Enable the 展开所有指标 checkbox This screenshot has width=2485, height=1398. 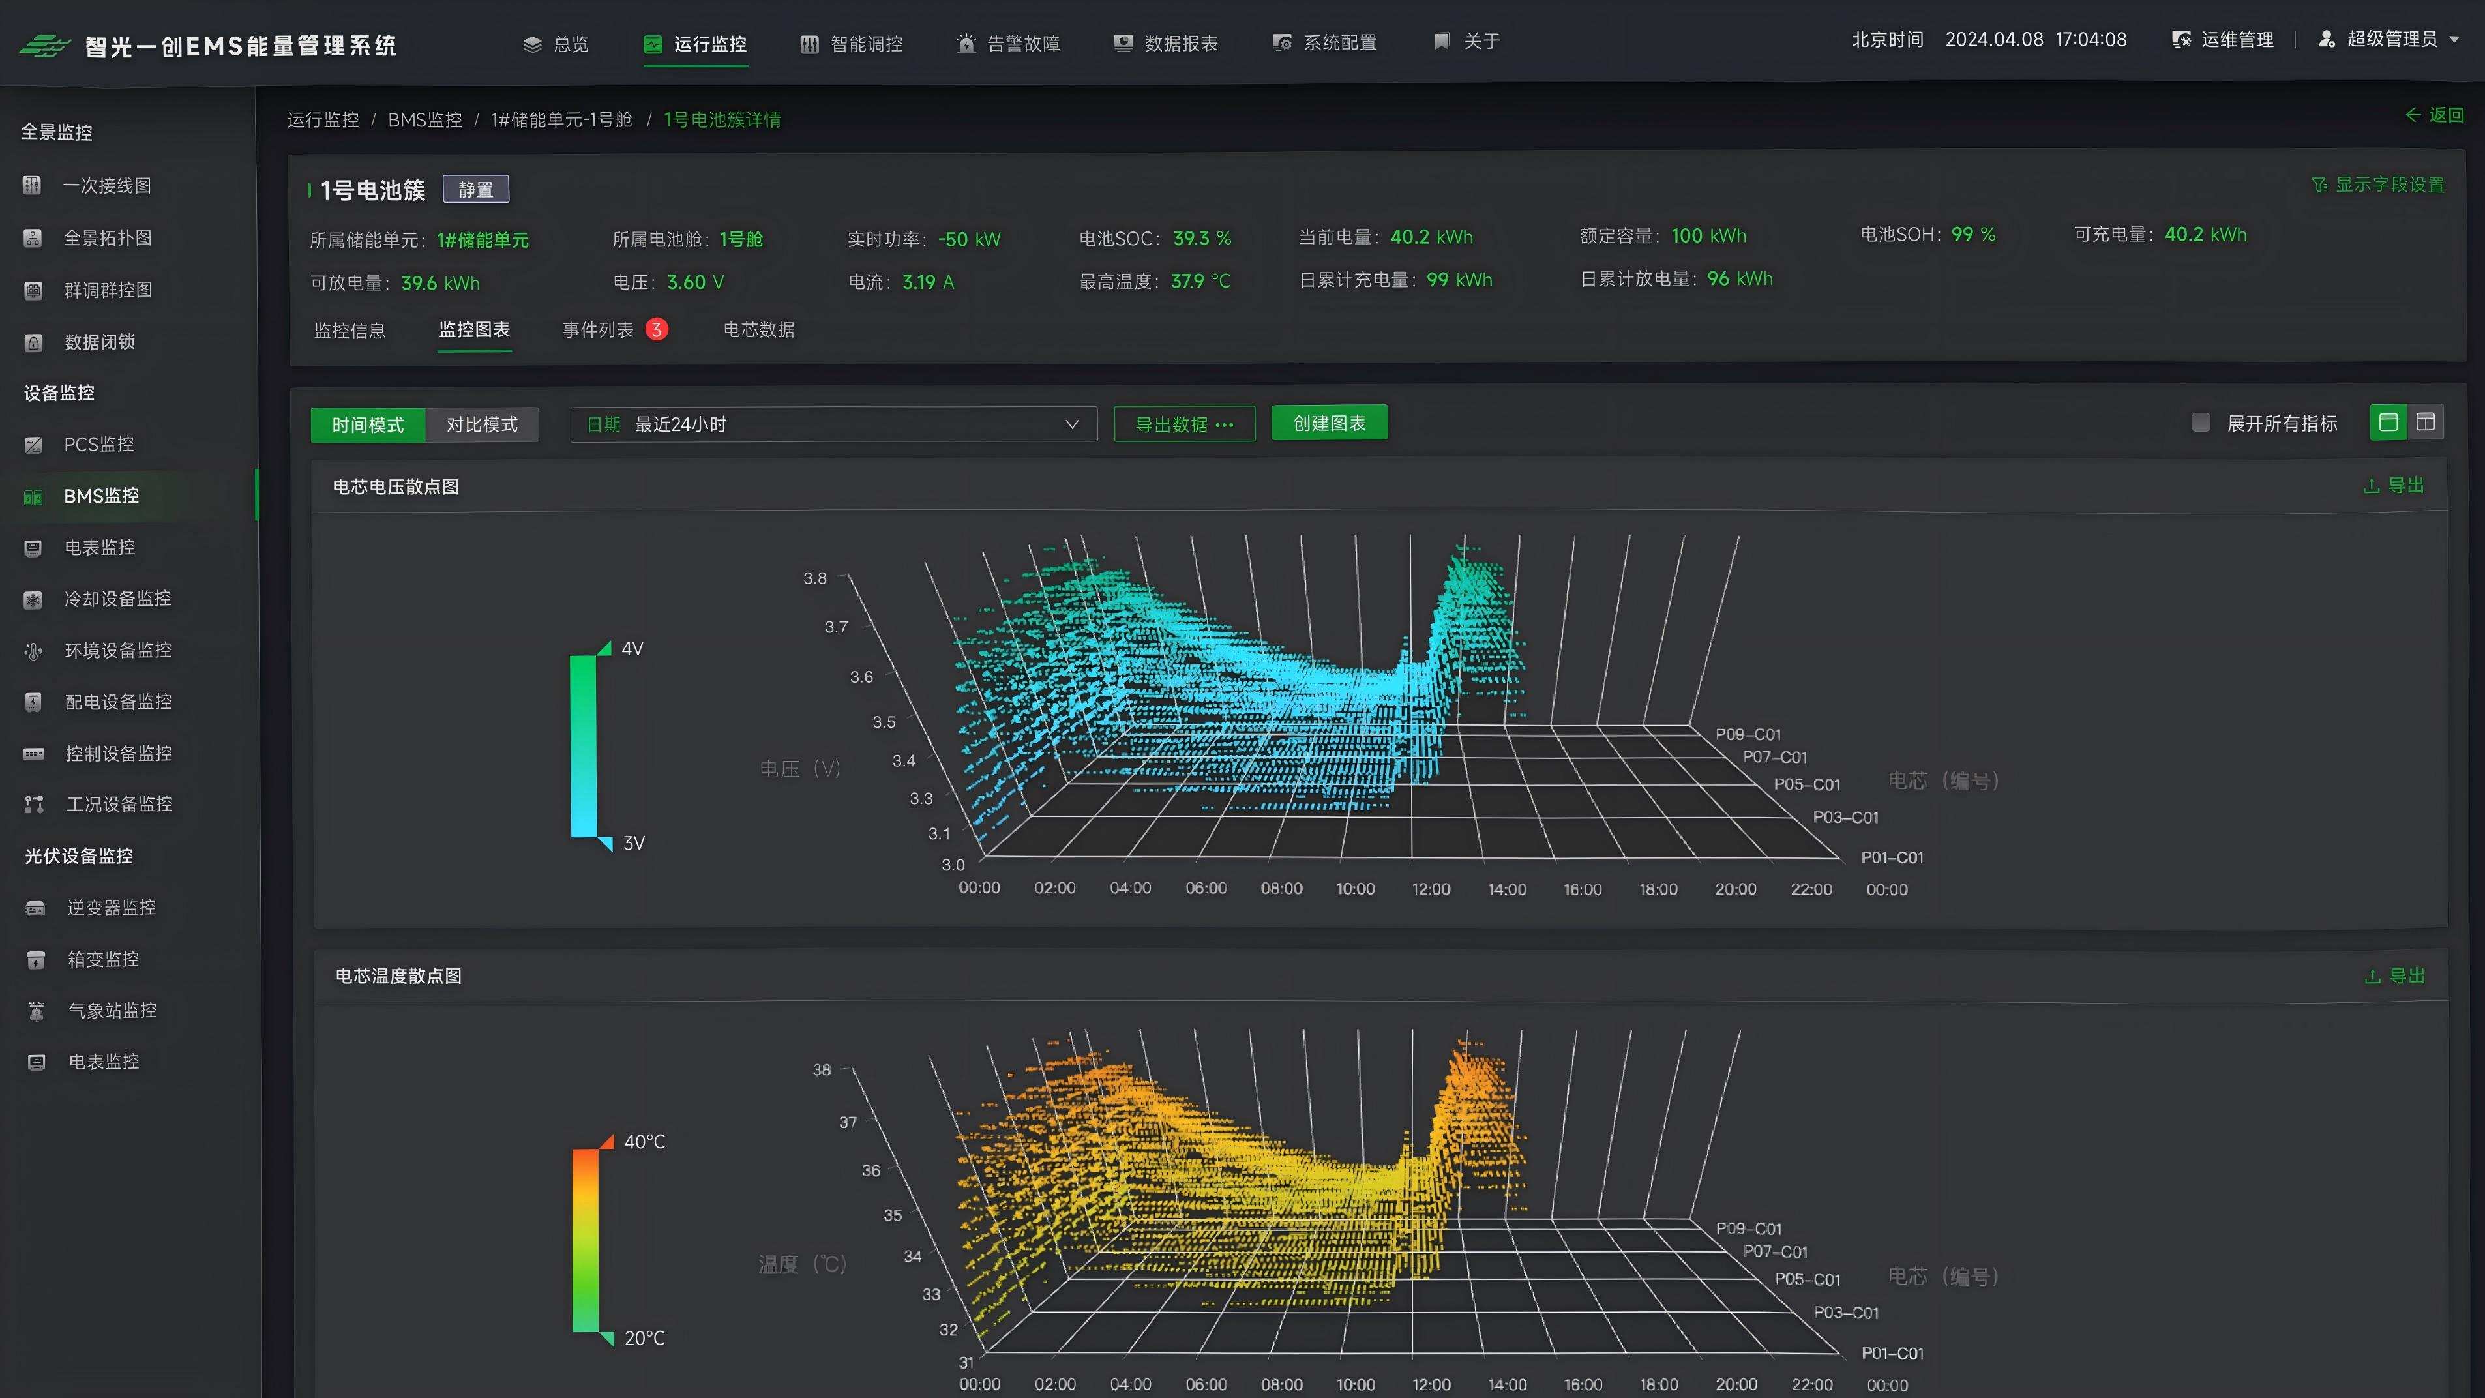point(2201,423)
